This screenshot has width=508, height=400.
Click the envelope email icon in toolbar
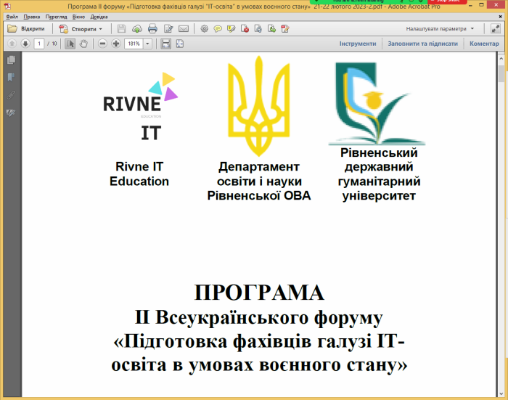[184, 29]
